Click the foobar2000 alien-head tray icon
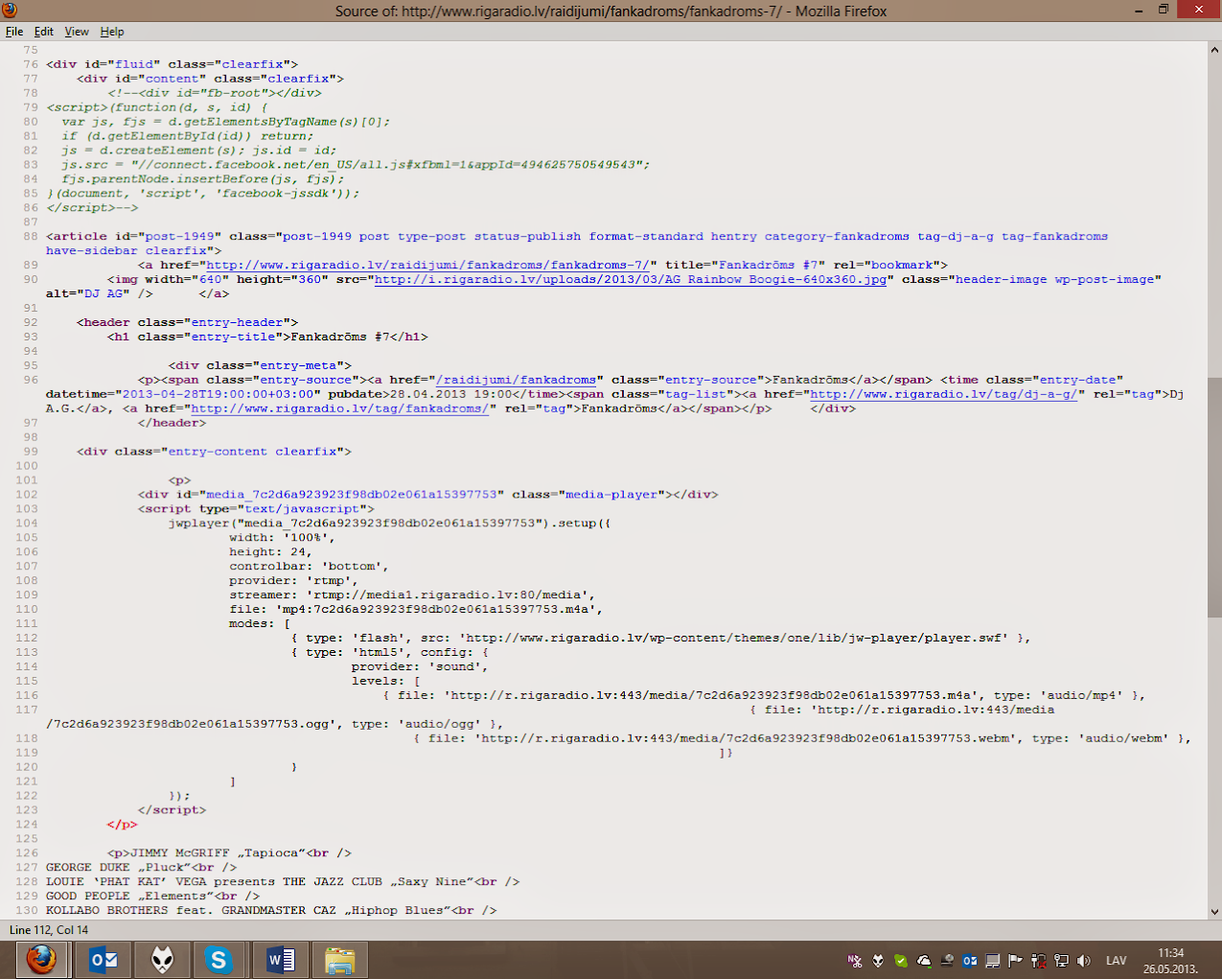This screenshot has height=979, width=1222. [878, 961]
